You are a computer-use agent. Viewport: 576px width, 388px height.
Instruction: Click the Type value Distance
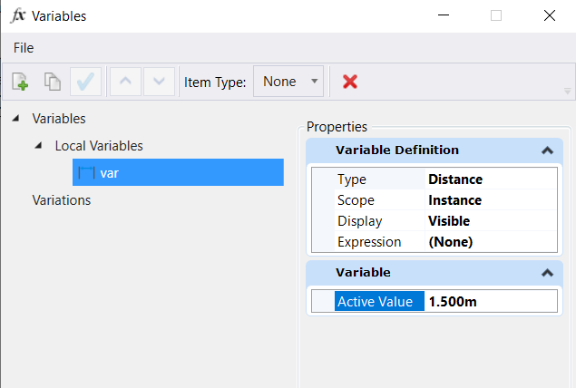click(x=455, y=179)
